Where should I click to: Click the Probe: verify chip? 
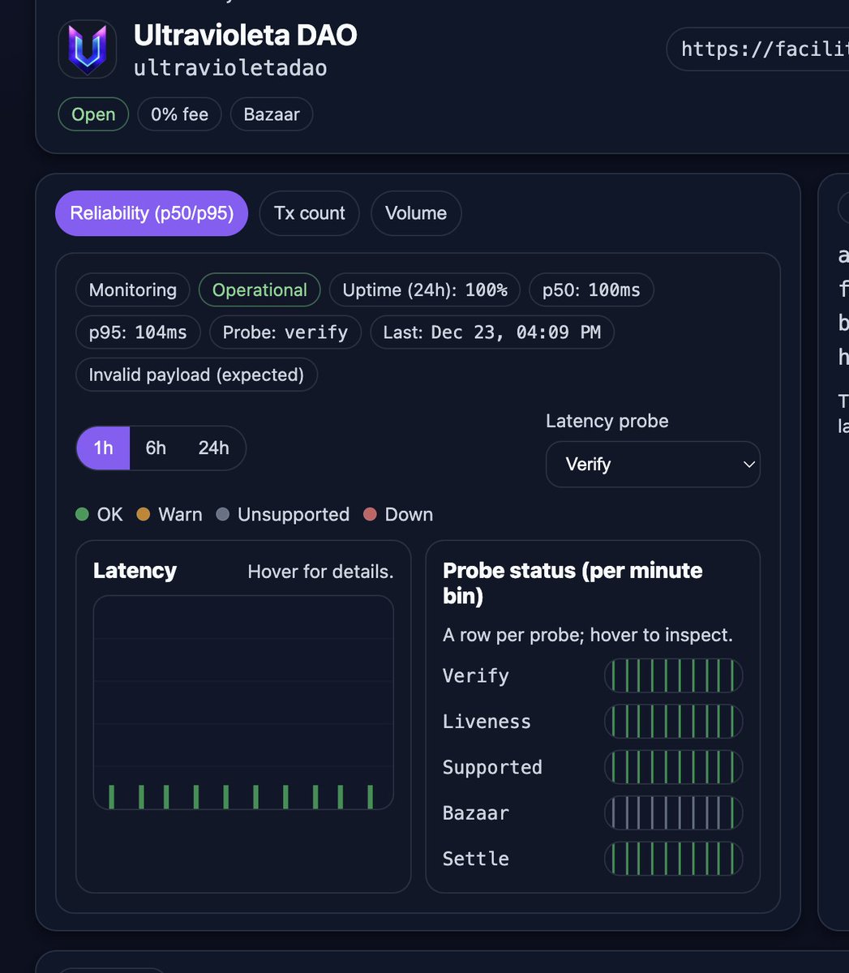click(x=285, y=332)
